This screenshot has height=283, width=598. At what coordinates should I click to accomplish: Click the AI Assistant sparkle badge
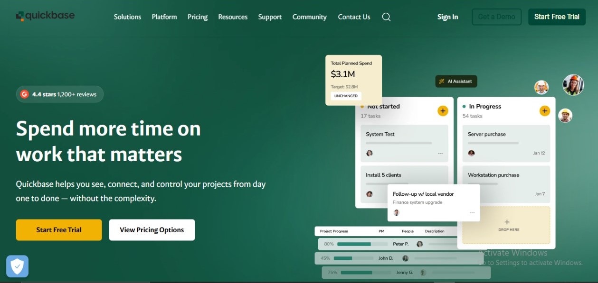[x=456, y=81]
